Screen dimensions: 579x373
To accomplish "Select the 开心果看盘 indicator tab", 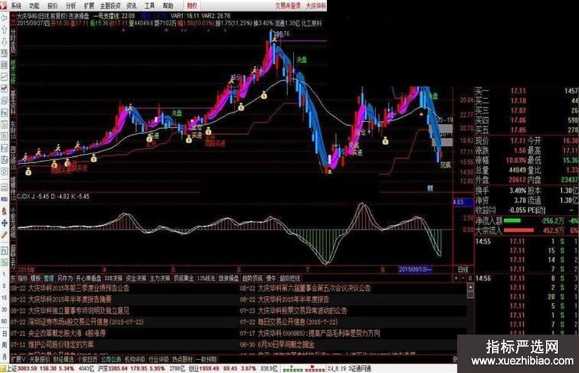I will tap(89, 279).
